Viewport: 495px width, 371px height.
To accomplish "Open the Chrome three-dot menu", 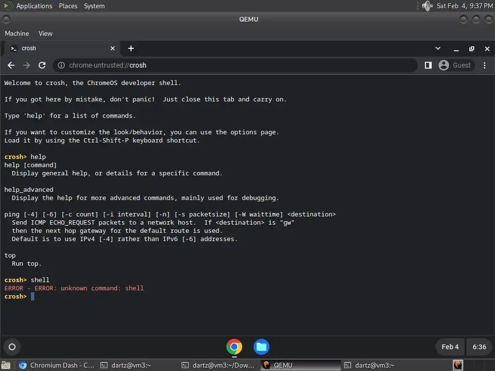I will tap(484, 65).
